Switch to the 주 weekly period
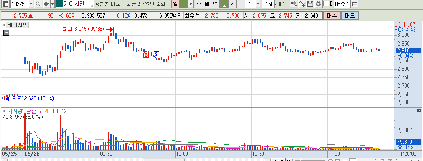Viewport: 423px width, 161px height. 199,4
